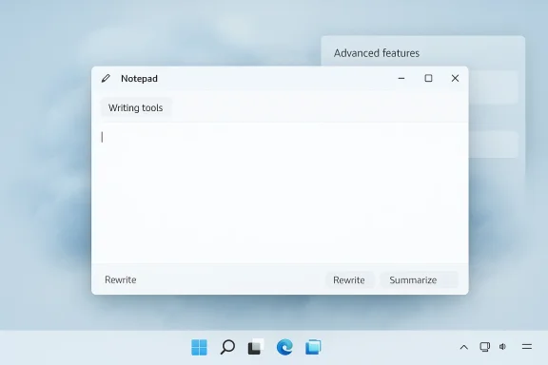Launch Microsoft Edge from the taskbar
Image resolution: width=548 pixels, height=365 pixels.
tap(284, 347)
